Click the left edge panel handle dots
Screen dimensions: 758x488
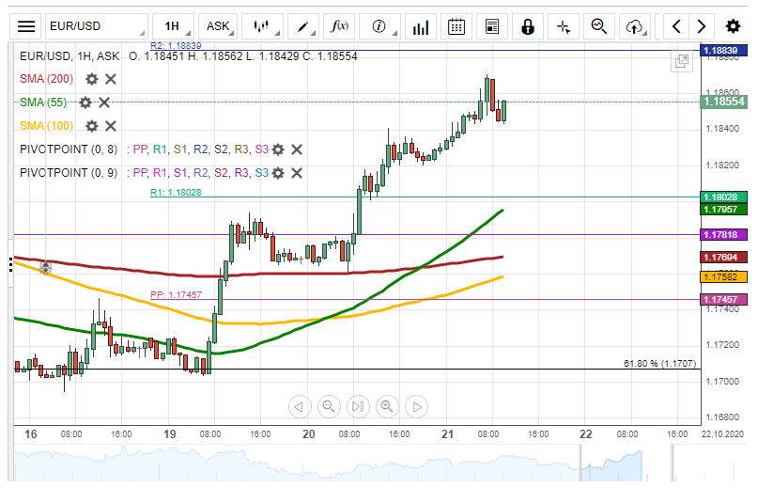click(10, 265)
